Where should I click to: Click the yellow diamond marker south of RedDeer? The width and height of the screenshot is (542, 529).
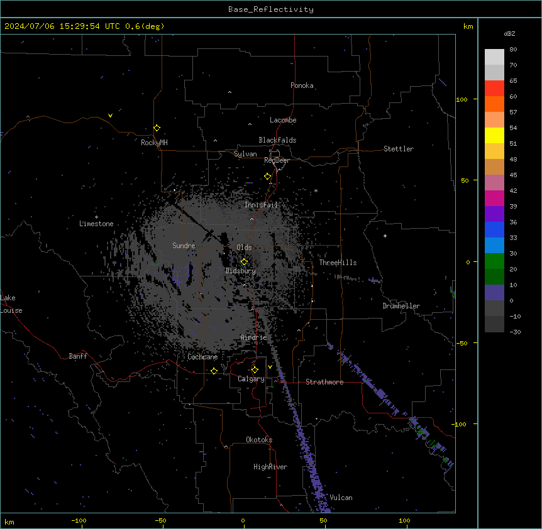[268, 177]
